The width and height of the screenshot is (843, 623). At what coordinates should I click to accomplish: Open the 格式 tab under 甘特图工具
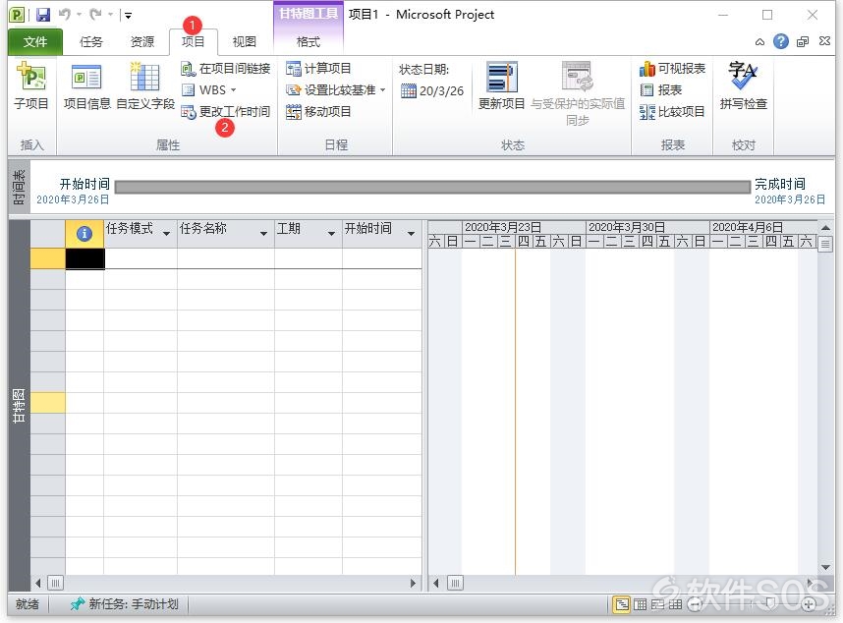(x=309, y=42)
